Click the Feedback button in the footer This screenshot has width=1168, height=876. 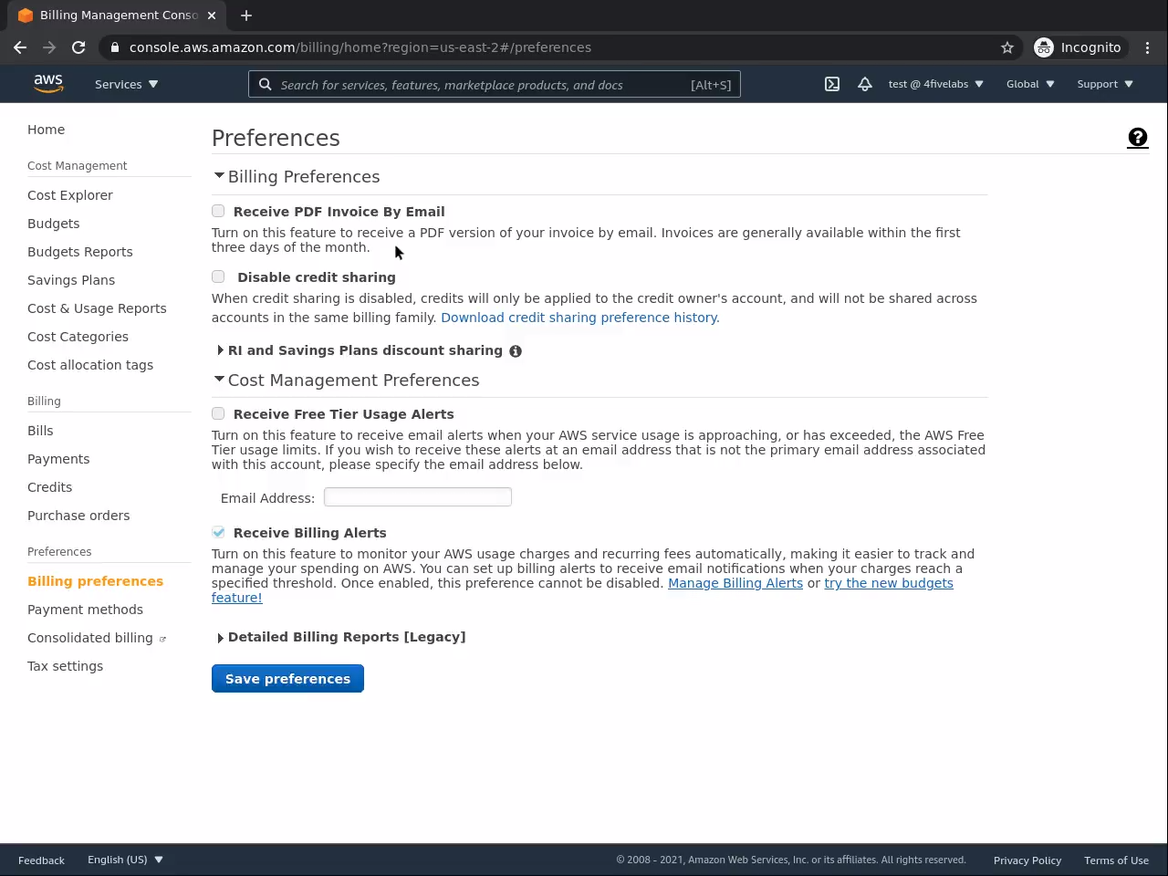coord(41,860)
